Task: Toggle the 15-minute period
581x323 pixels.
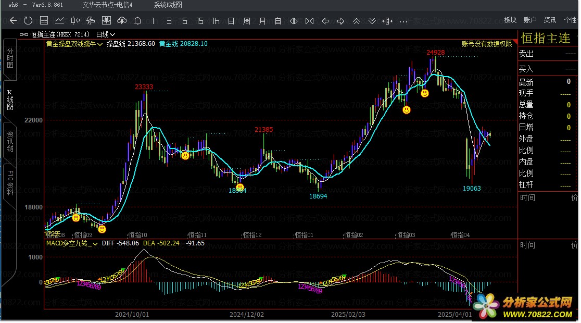Action: coord(200,21)
